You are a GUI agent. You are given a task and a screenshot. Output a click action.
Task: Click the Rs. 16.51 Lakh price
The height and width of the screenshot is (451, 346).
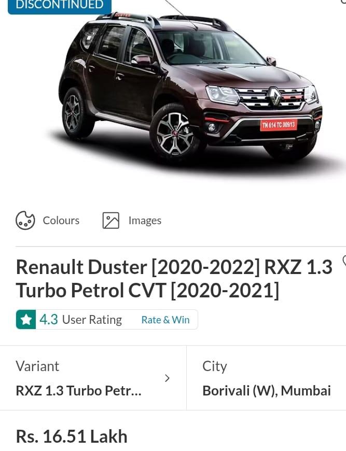[72, 436]
